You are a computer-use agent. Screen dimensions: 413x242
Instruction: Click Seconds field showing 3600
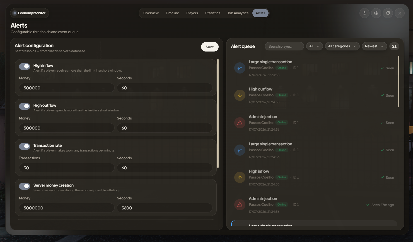click(165, 208)
